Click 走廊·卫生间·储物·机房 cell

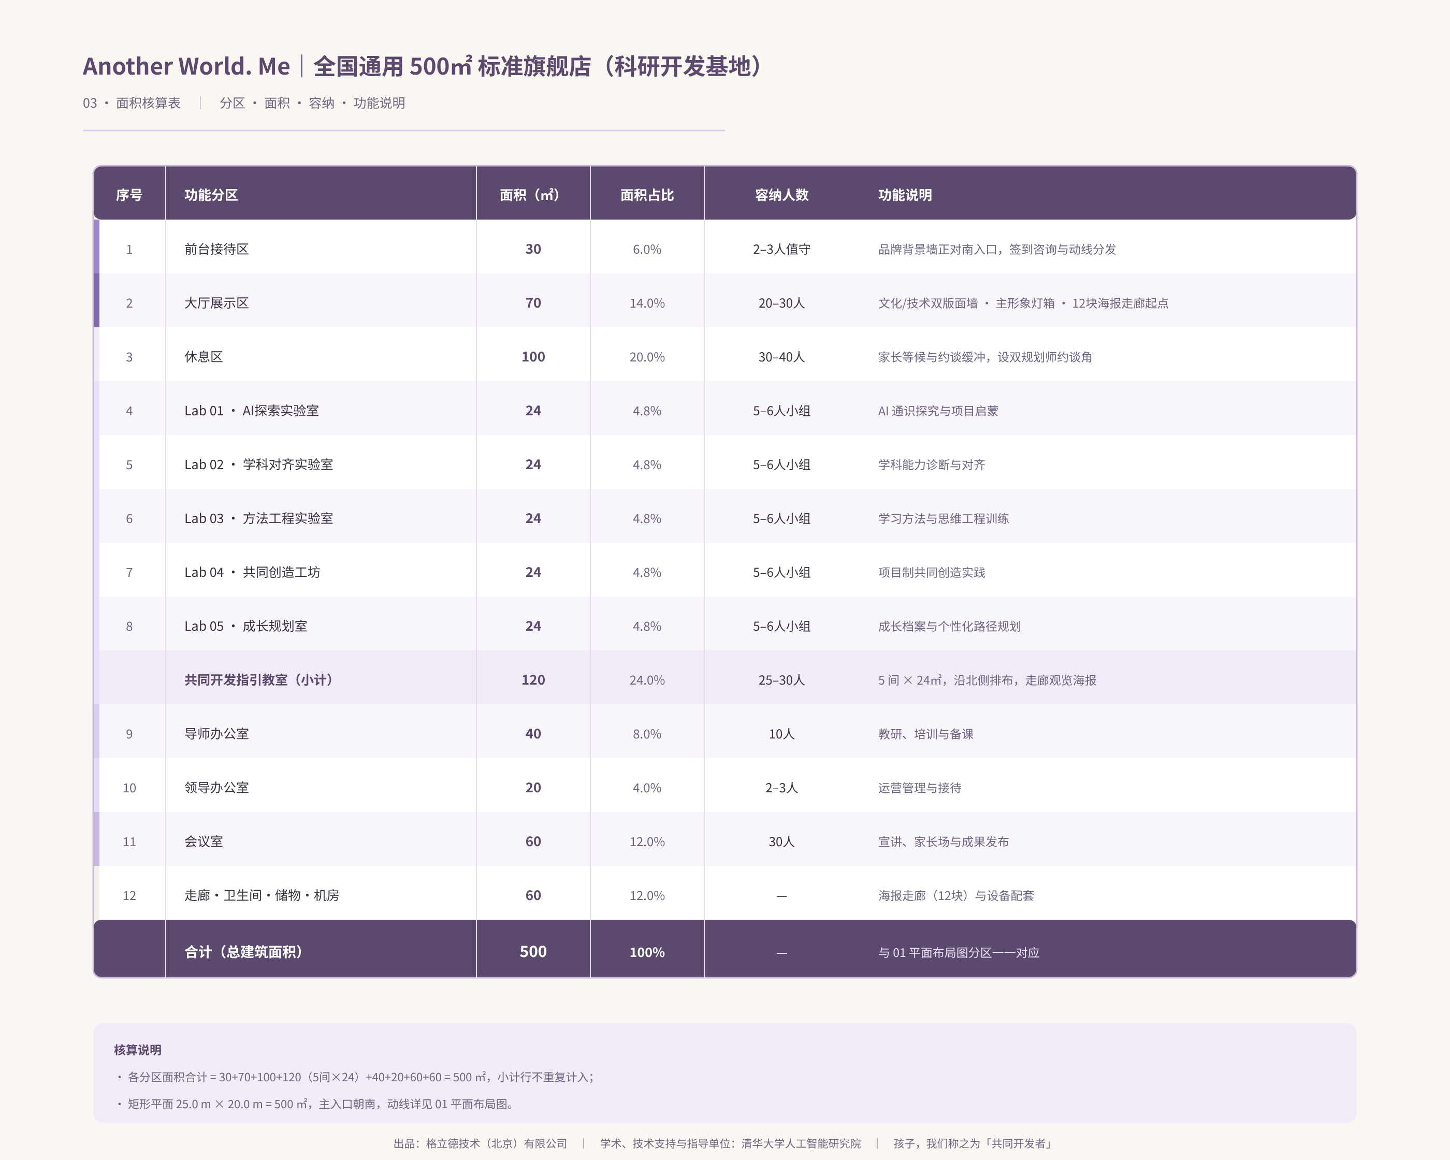tap(262, 895)
